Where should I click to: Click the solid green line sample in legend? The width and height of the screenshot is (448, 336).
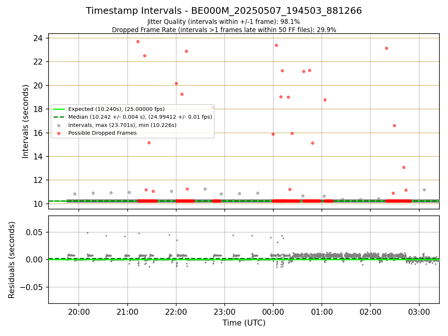pos(59,109)
